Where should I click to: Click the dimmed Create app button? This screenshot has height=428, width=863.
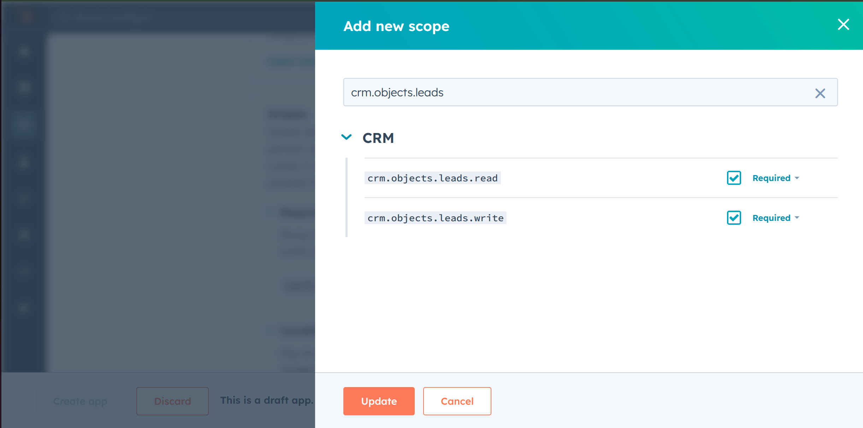(x=80, y=401)
